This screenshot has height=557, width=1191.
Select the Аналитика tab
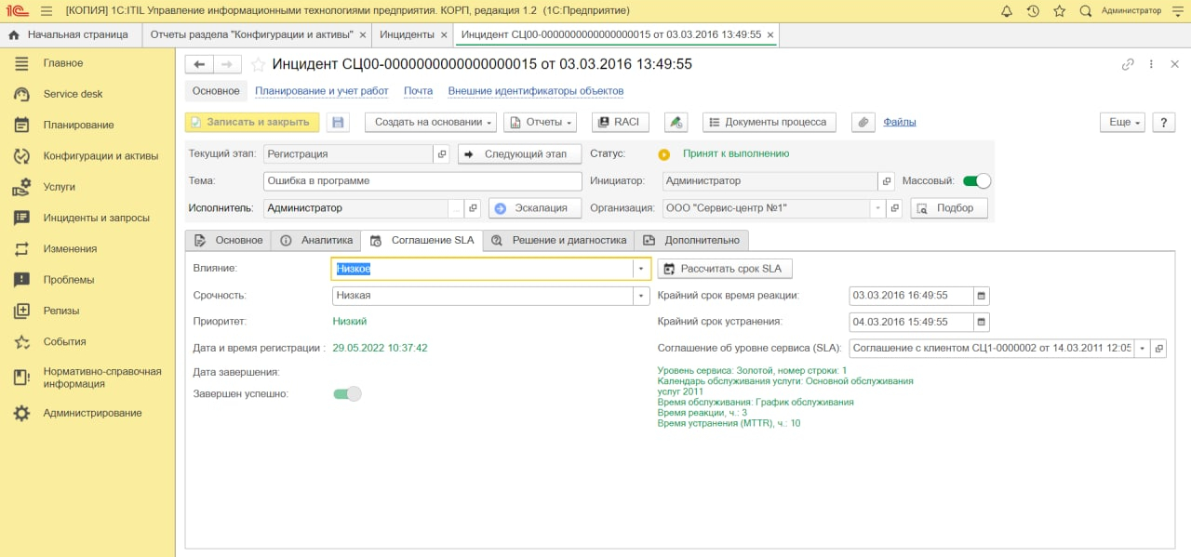(317, 240)
